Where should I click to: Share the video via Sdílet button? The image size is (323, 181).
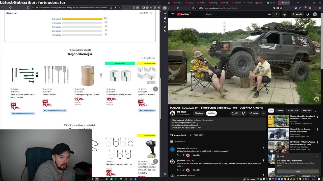pos(254,113)
